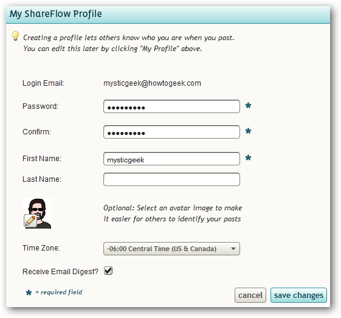
Task: Click the save changes button
Action: click(298, 295)
